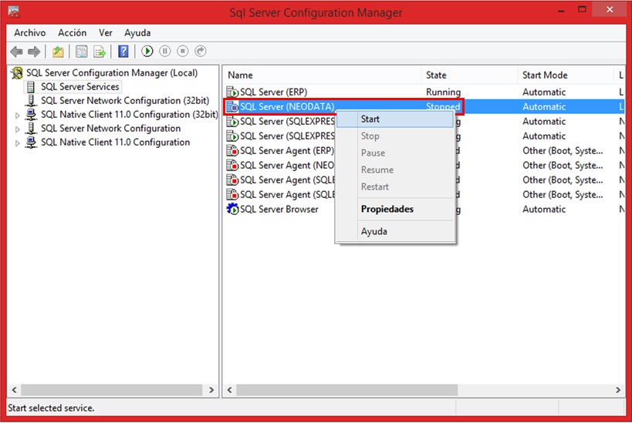Sort by the State column header
The image size is (632, 423).
pos(470,76)
